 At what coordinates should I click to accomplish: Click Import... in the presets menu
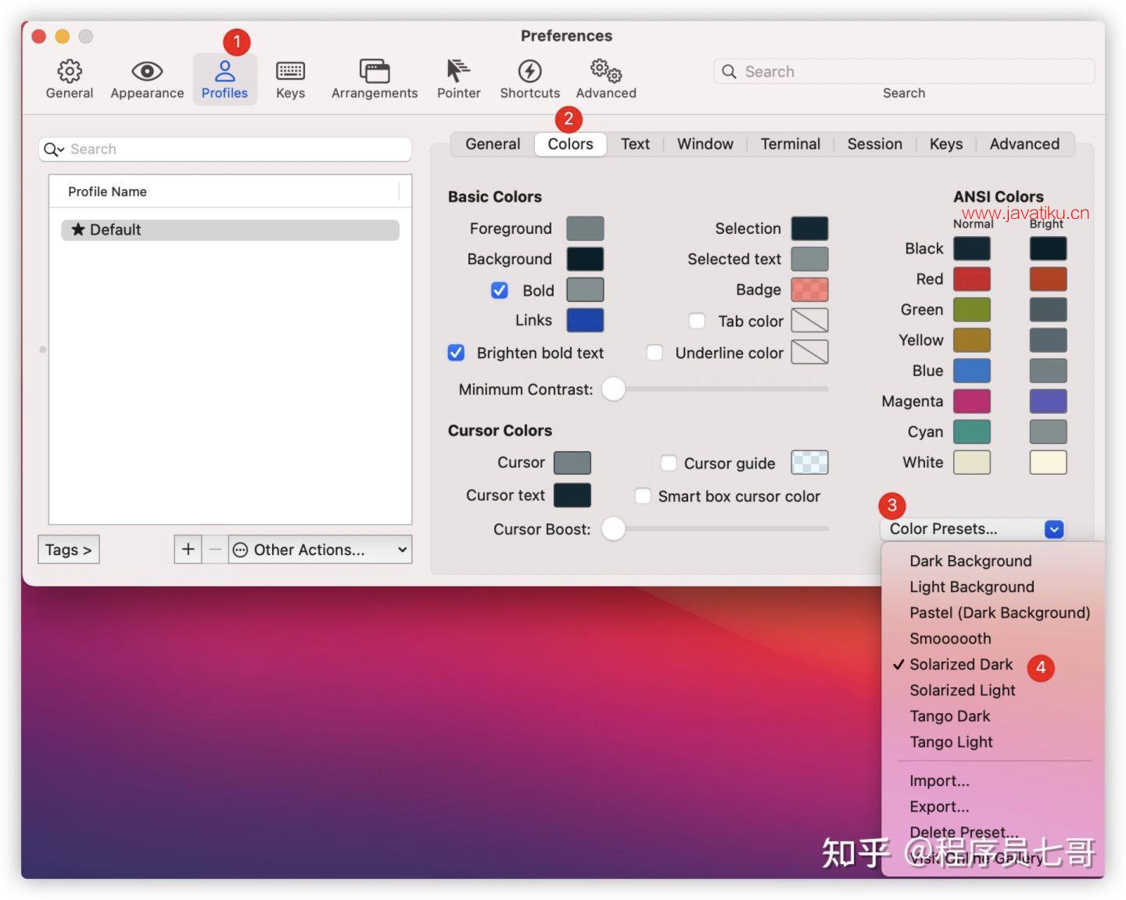click(939, 780)
